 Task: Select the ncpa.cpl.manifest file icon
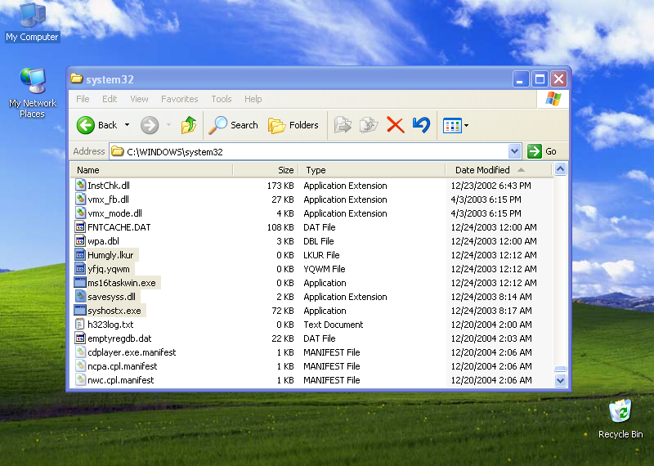click(x=80, y=366)
